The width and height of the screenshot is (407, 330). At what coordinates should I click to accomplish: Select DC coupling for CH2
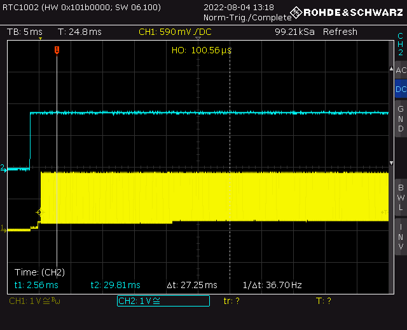pyautogui.click(x=401, y=89)
